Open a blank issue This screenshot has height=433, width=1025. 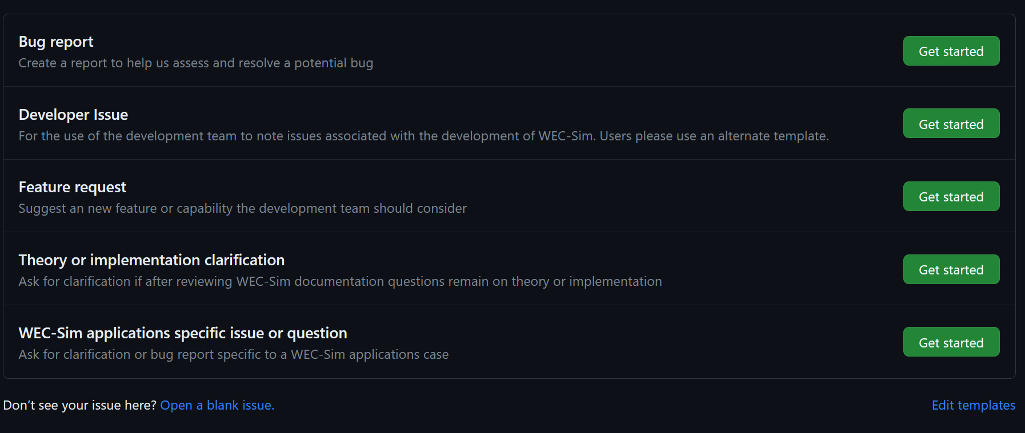pos(217,405)
